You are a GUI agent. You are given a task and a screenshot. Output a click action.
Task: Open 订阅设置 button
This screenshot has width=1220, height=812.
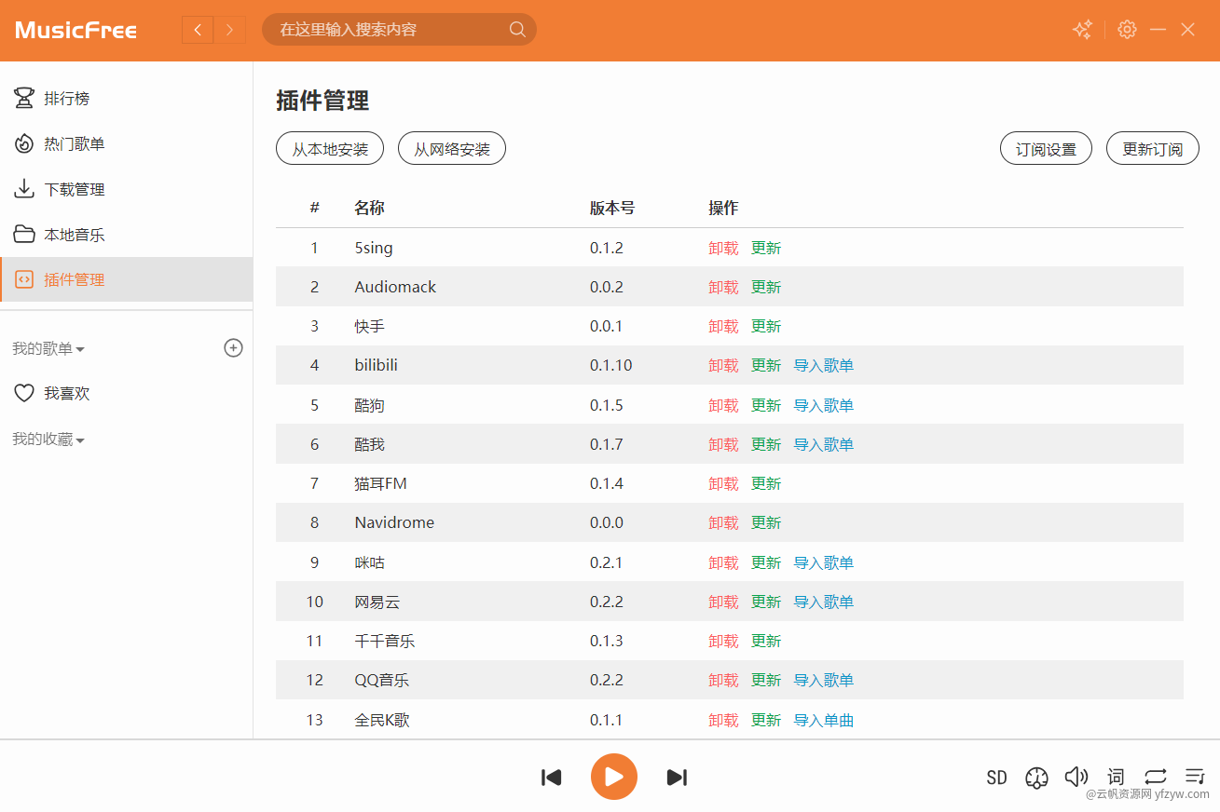[x=1046, y=149]
